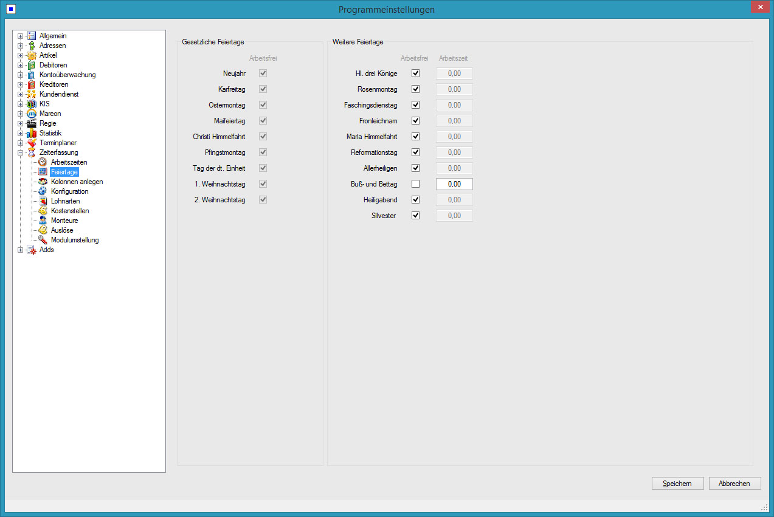
Task: Select the Konfiguration tree entry
Action: [69, 191]
